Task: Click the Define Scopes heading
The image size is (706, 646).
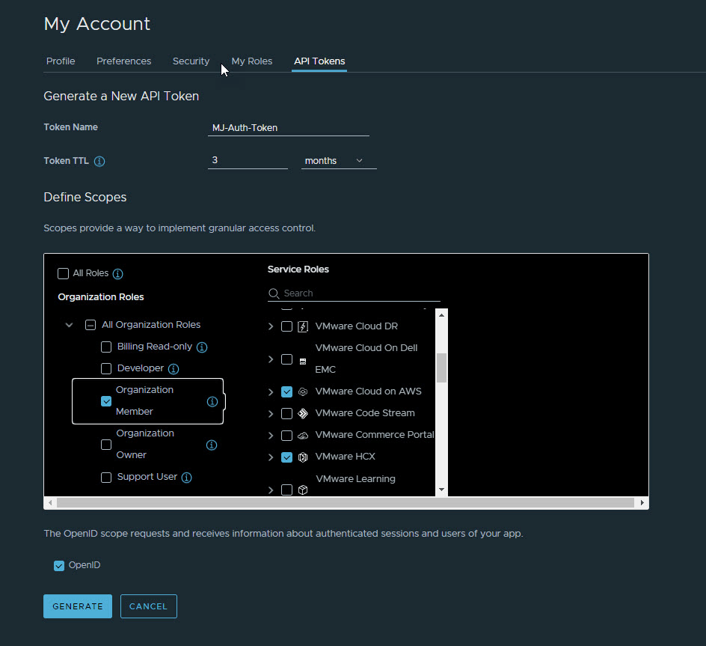Action: click(85, 198)
